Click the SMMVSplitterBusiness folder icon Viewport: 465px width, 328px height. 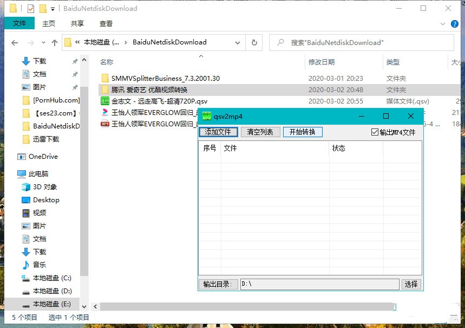[x=105, y=79]
